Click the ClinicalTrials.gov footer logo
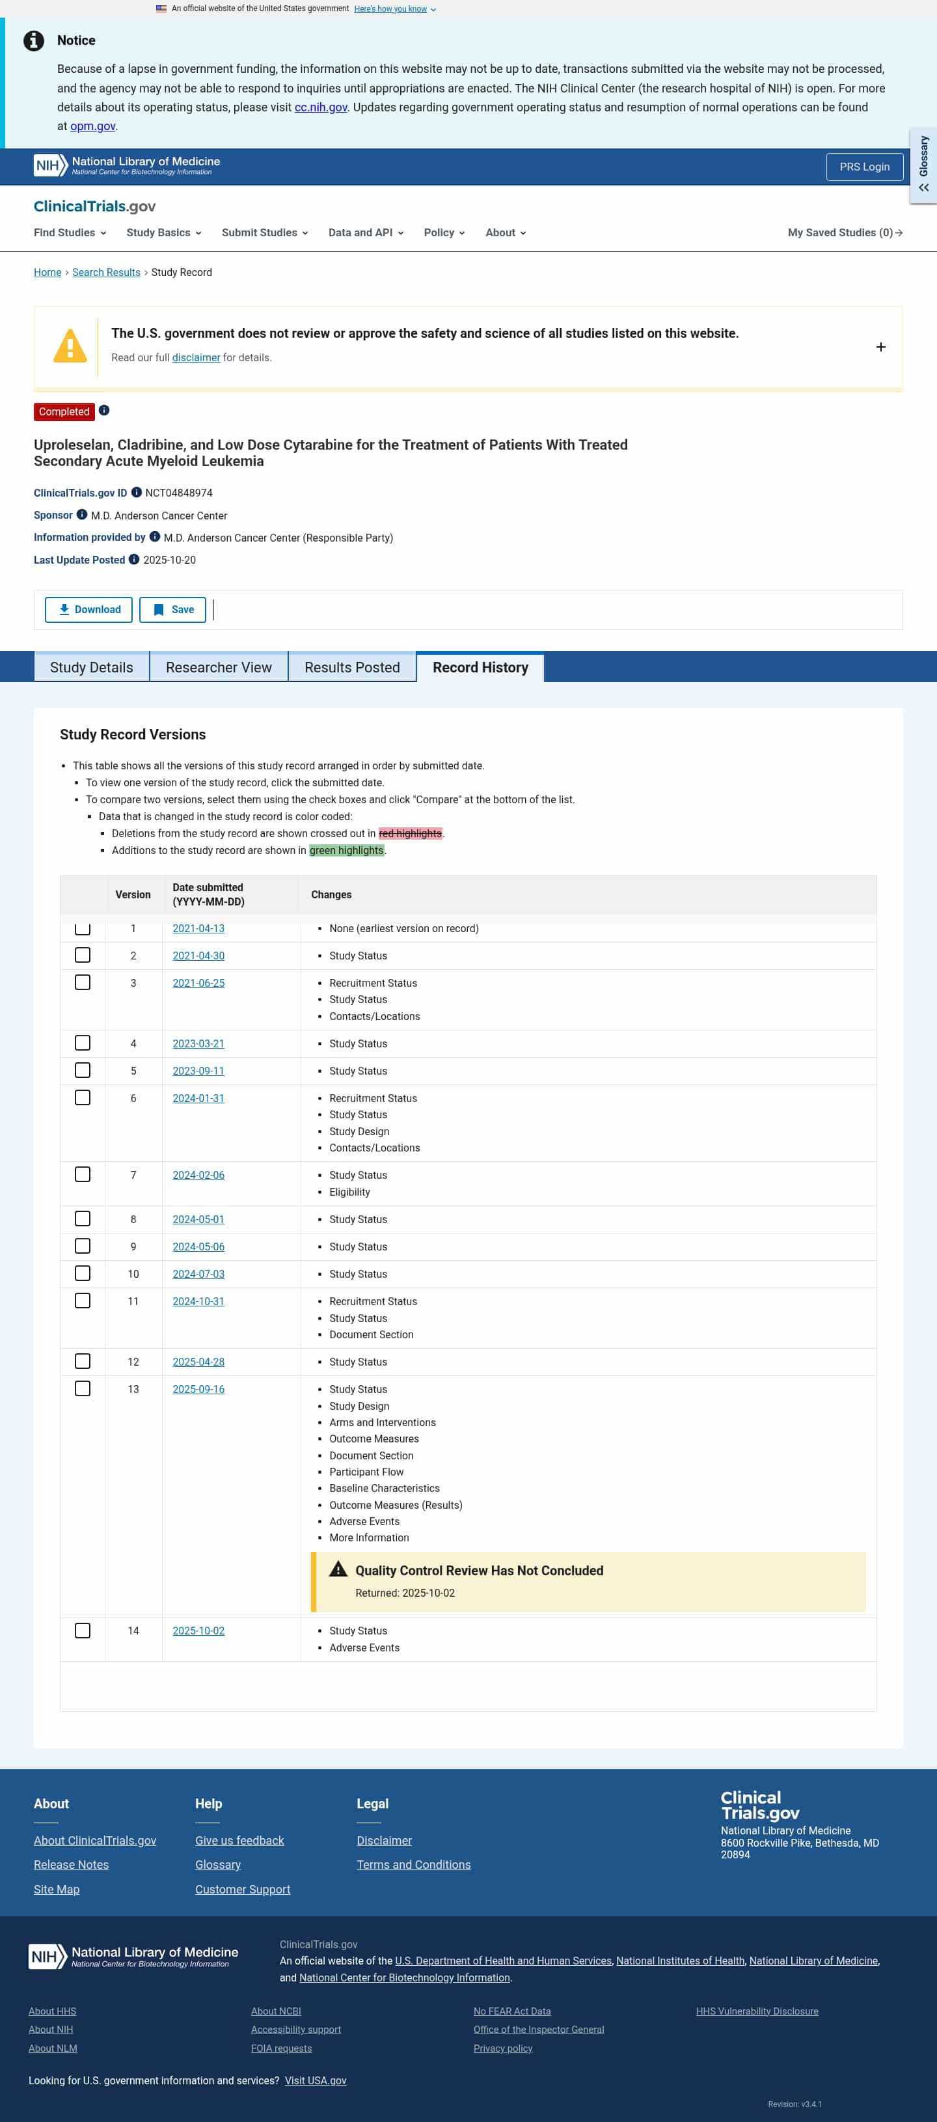The height and width of the screenshot is (2122, 937). tap(760, 1806)
